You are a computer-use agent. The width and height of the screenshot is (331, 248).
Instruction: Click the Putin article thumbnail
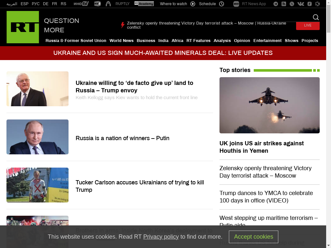37,137
